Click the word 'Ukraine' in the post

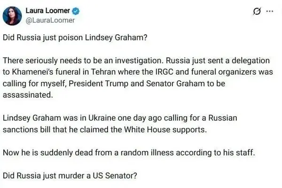[102, 118]
